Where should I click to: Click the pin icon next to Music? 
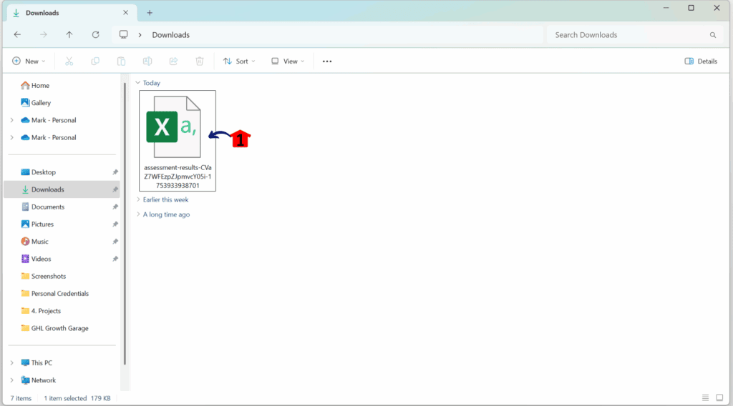point(115,242)
